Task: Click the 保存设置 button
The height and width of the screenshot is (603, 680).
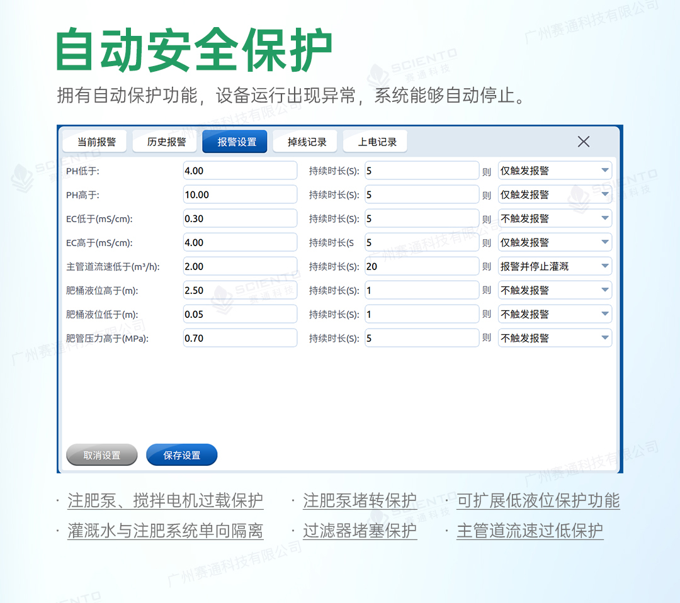Action: 181,454
